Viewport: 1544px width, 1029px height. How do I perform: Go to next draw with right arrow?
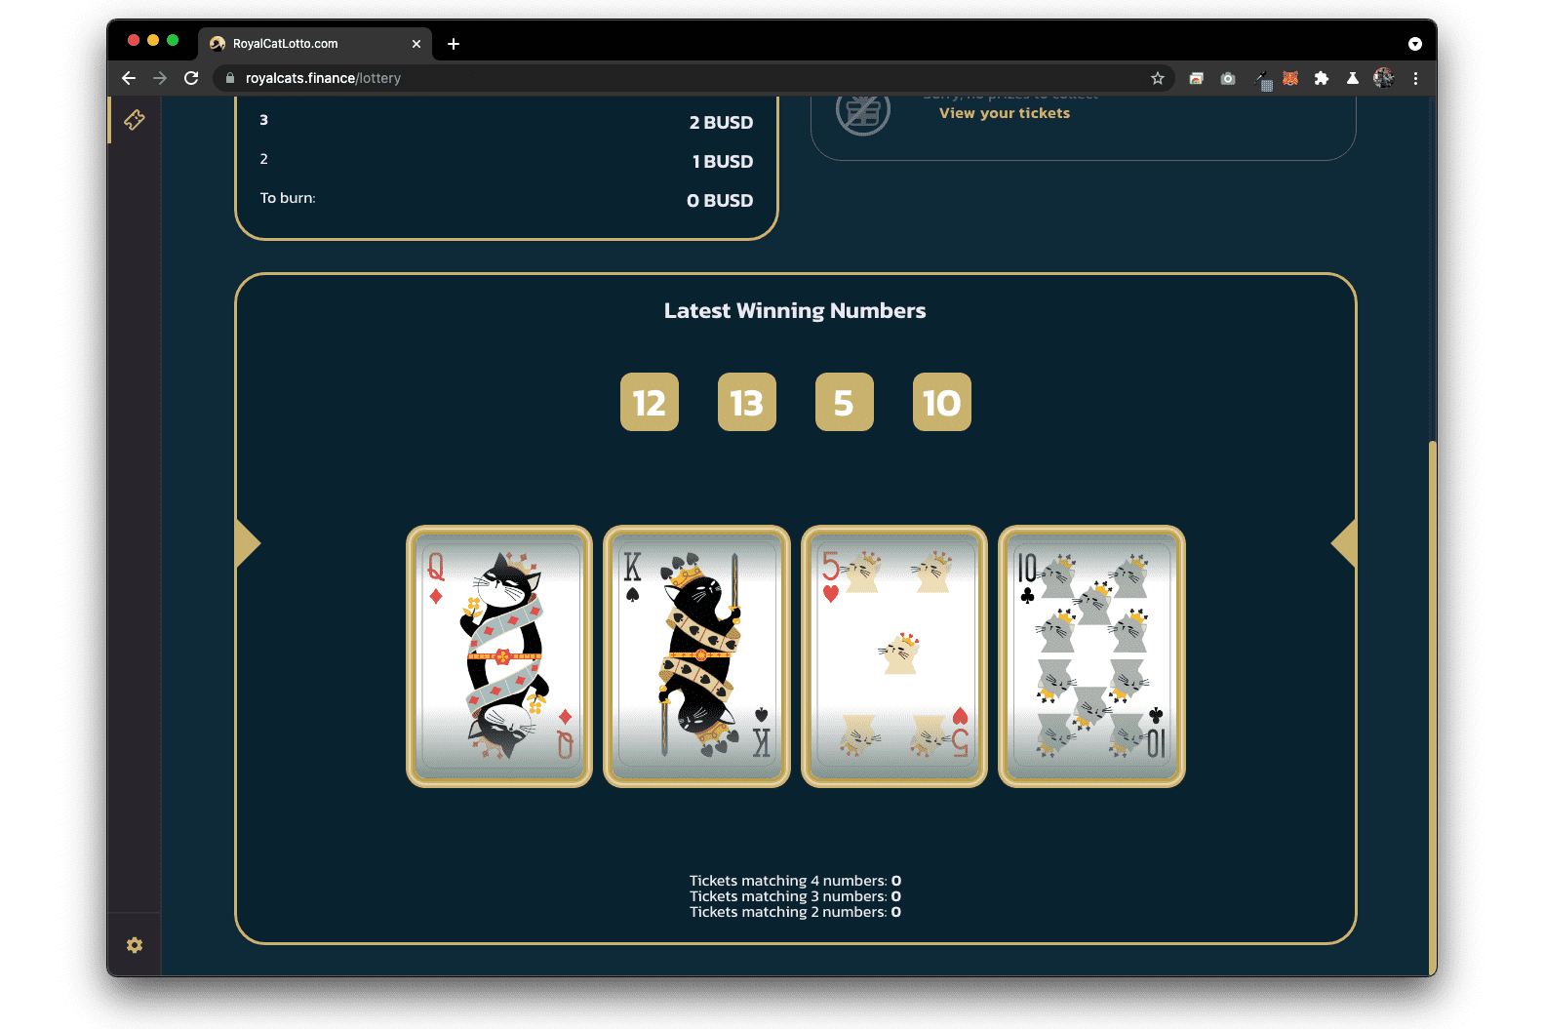(1344, 543)
